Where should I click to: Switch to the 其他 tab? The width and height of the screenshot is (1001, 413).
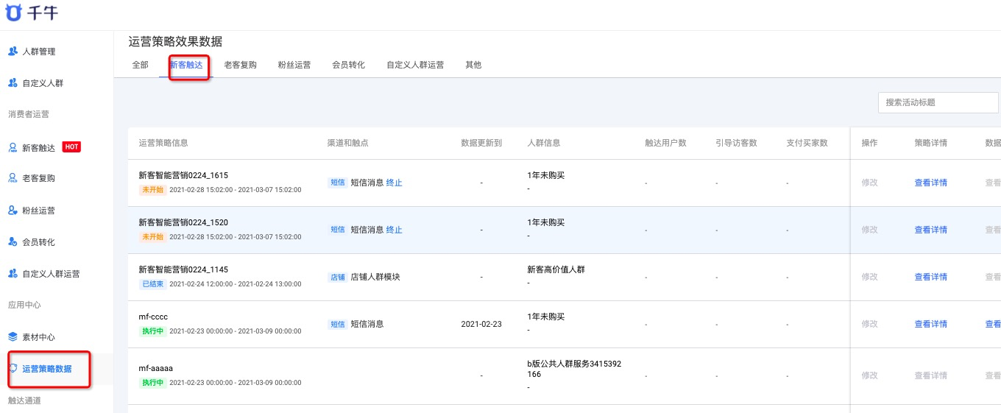[x=473, y=65]
